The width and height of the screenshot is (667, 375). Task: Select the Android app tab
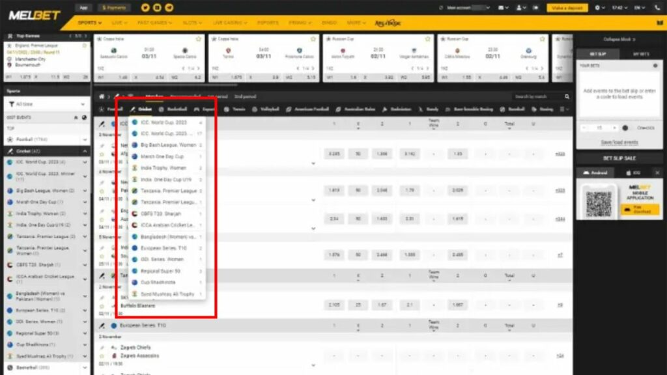[x=595, y=173]
